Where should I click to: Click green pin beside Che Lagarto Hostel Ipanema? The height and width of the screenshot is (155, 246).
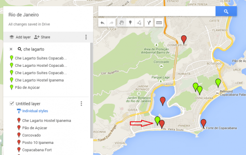click(x=11, y=80)
